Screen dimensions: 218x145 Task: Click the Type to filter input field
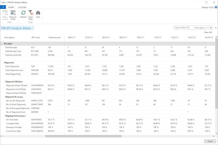(184, 28)
